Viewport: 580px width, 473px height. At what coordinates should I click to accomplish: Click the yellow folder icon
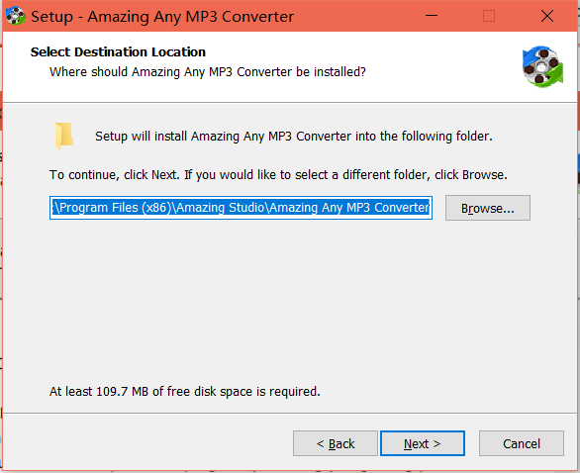pyautogui.click(x=64, y=136)
